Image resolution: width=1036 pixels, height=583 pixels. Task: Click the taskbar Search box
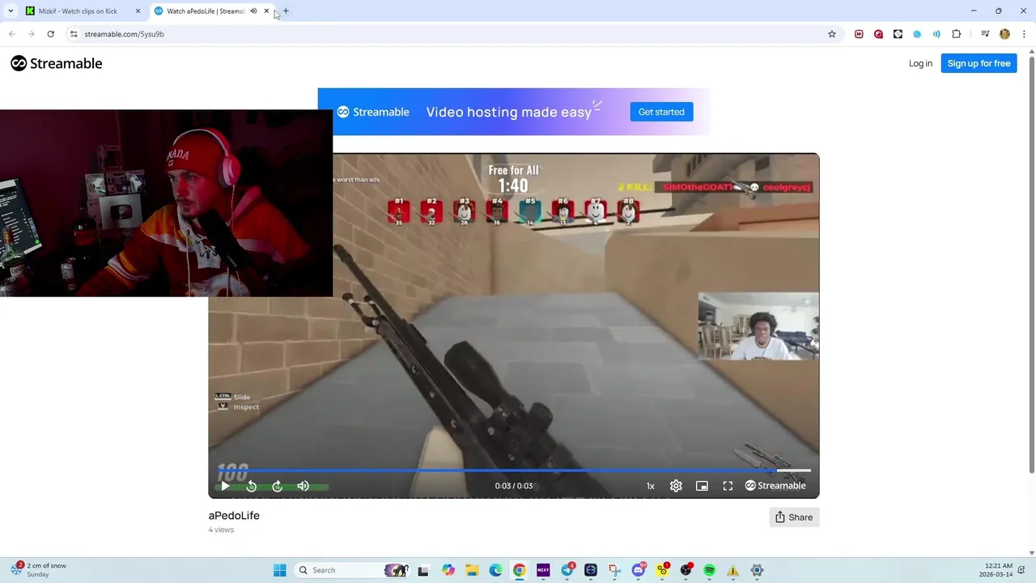(350, 570)
